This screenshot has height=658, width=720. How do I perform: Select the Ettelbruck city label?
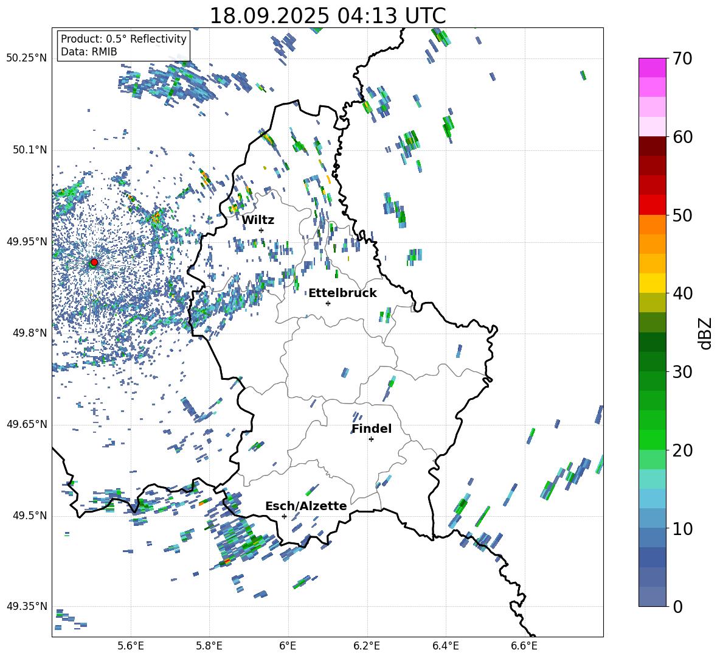342,293
